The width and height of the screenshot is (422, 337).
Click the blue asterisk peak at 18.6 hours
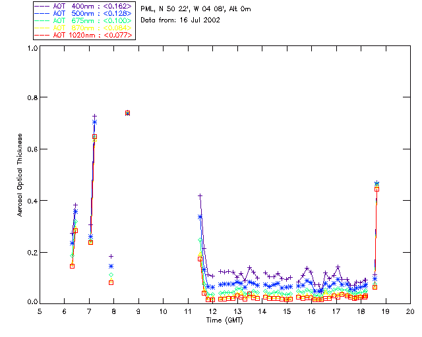(377, 184)
